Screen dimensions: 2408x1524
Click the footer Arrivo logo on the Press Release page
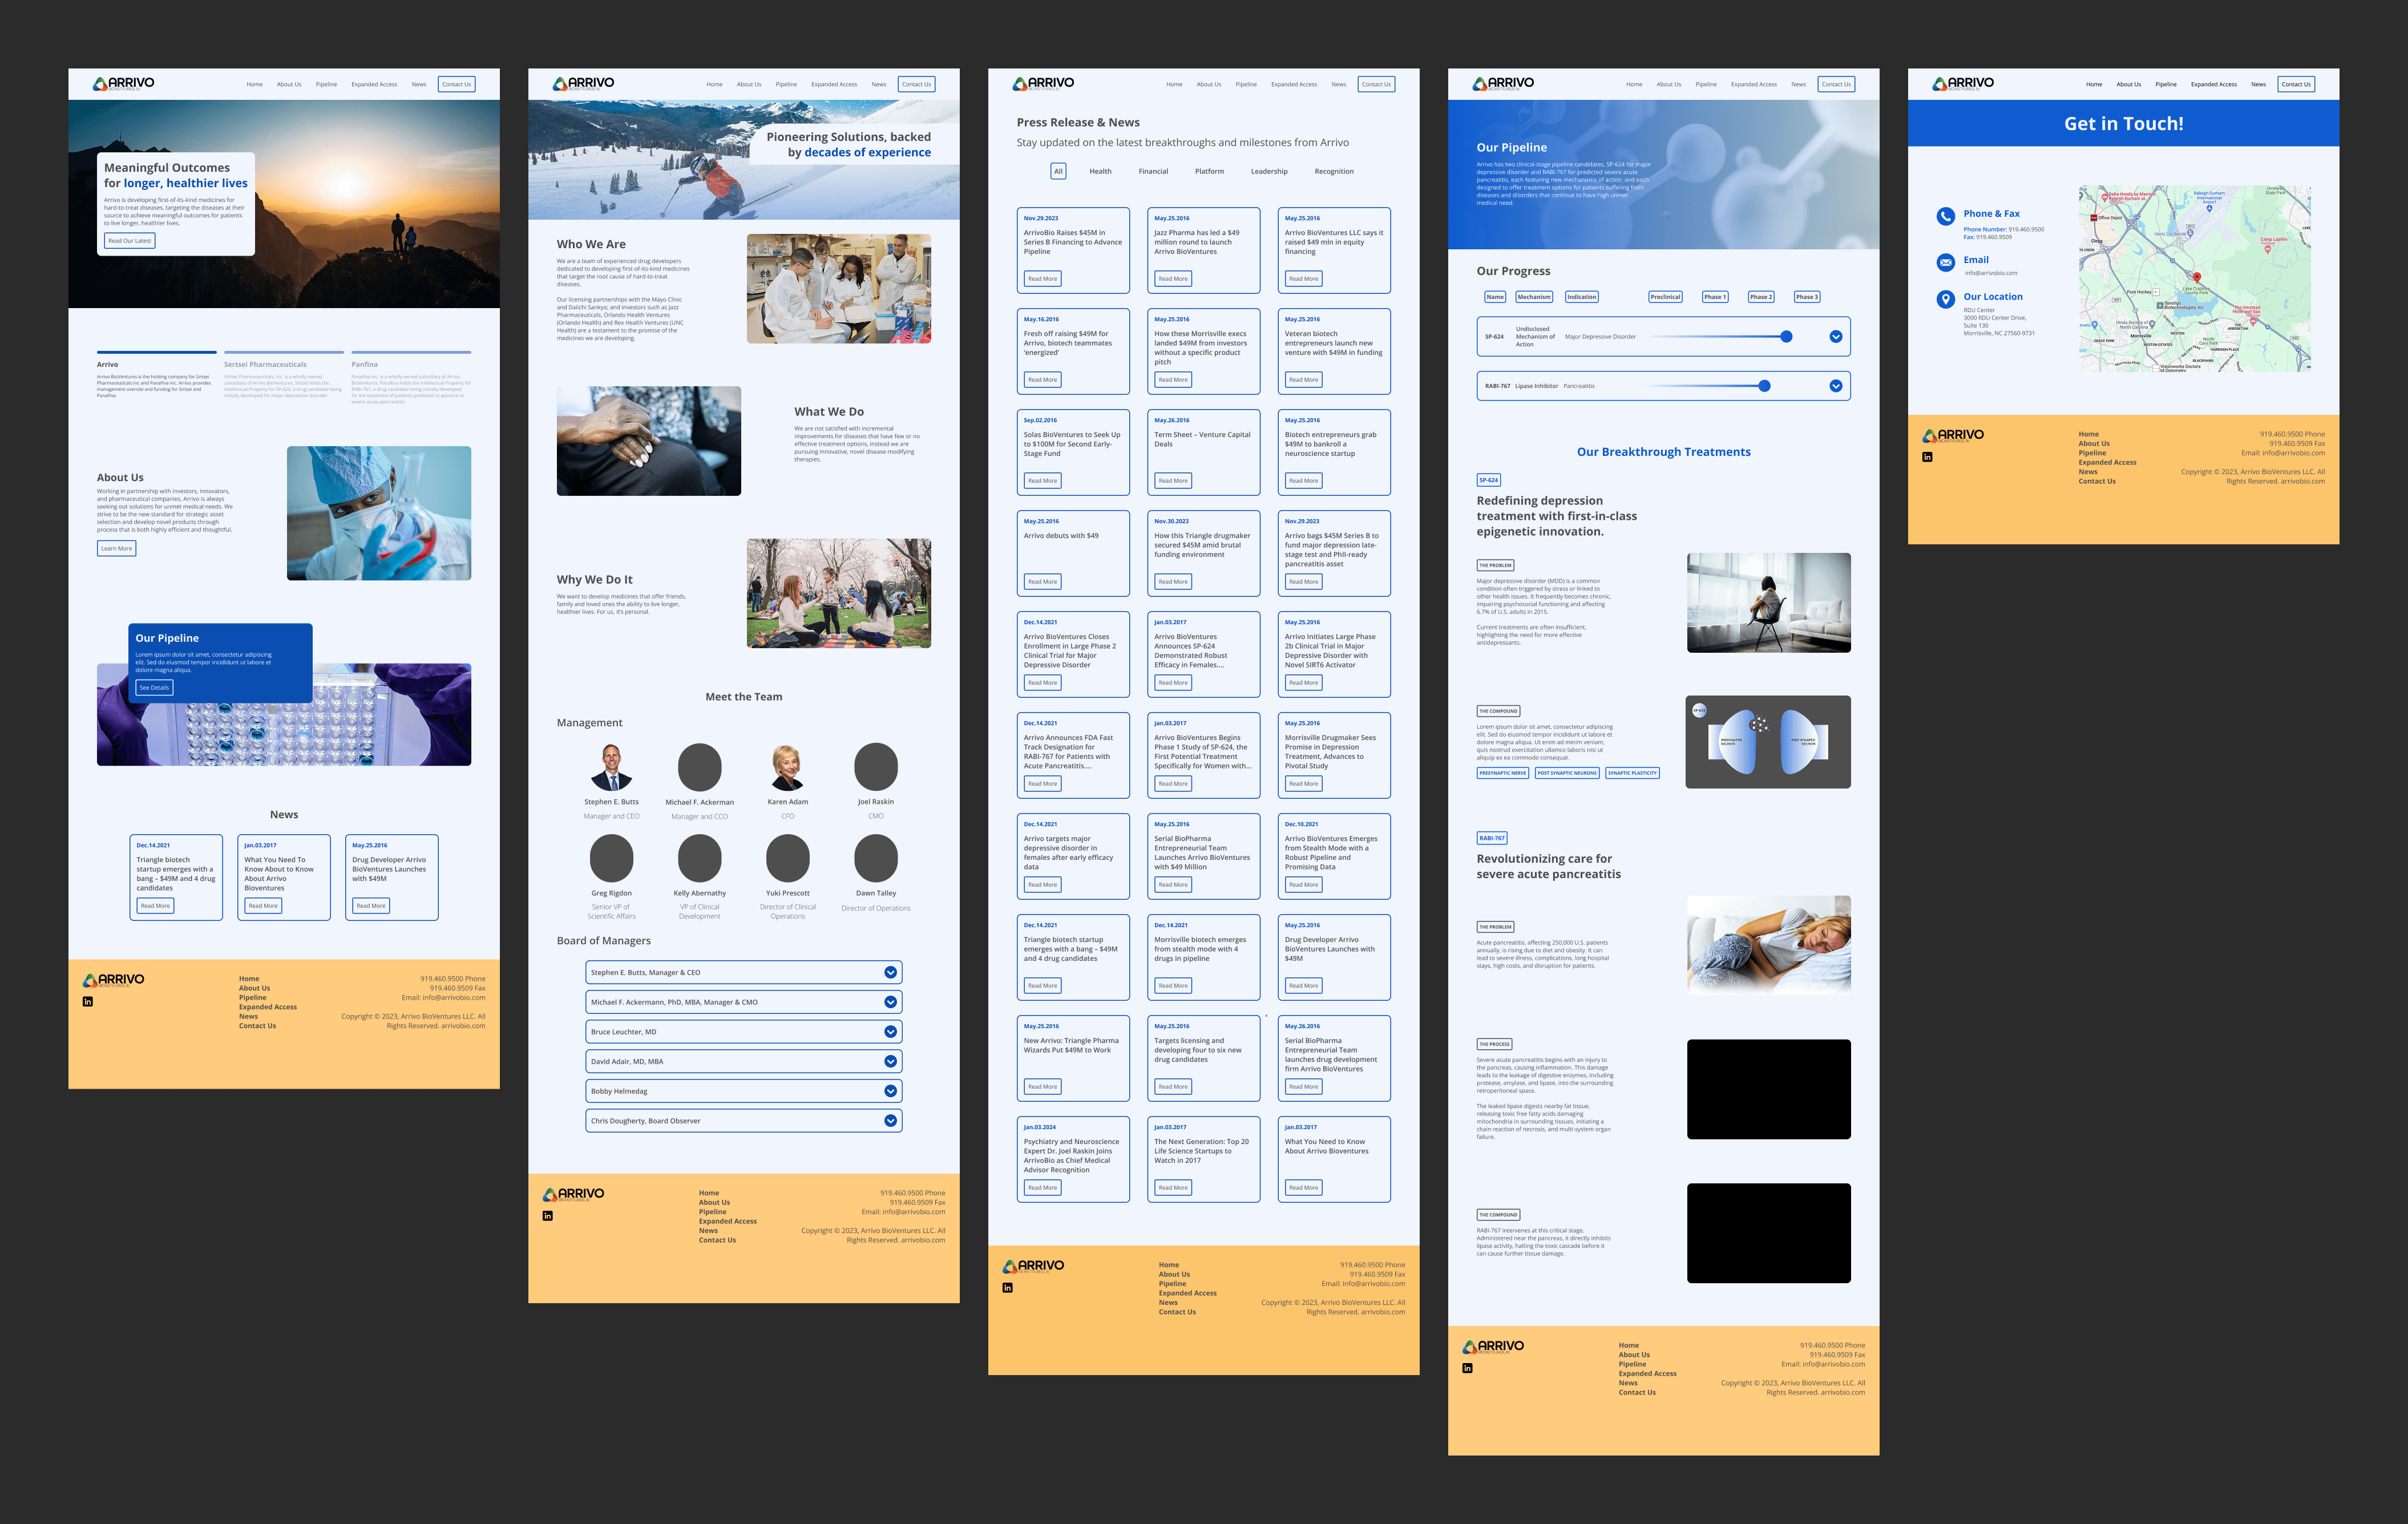click(x=1034, y=1267)
